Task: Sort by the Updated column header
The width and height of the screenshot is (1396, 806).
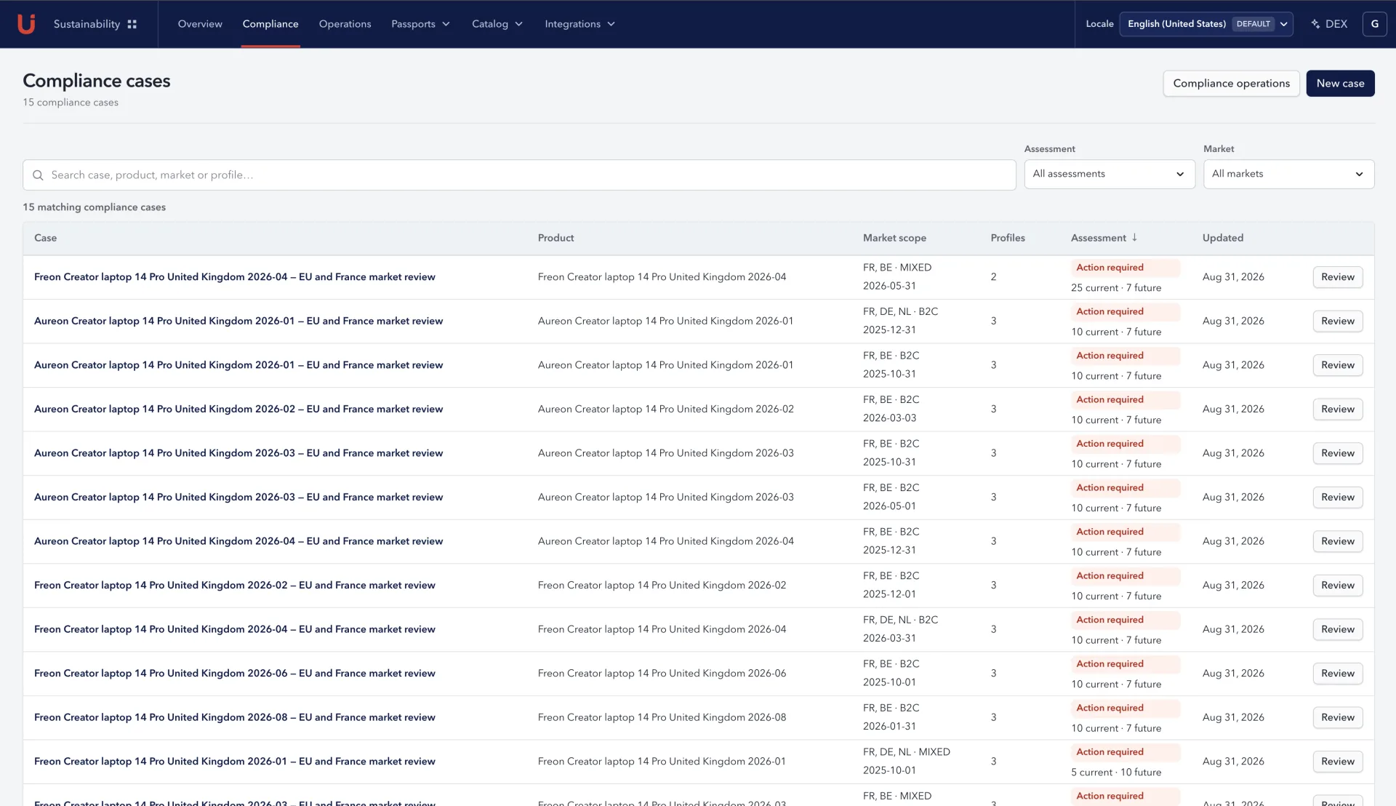Action: (1223, 238)
